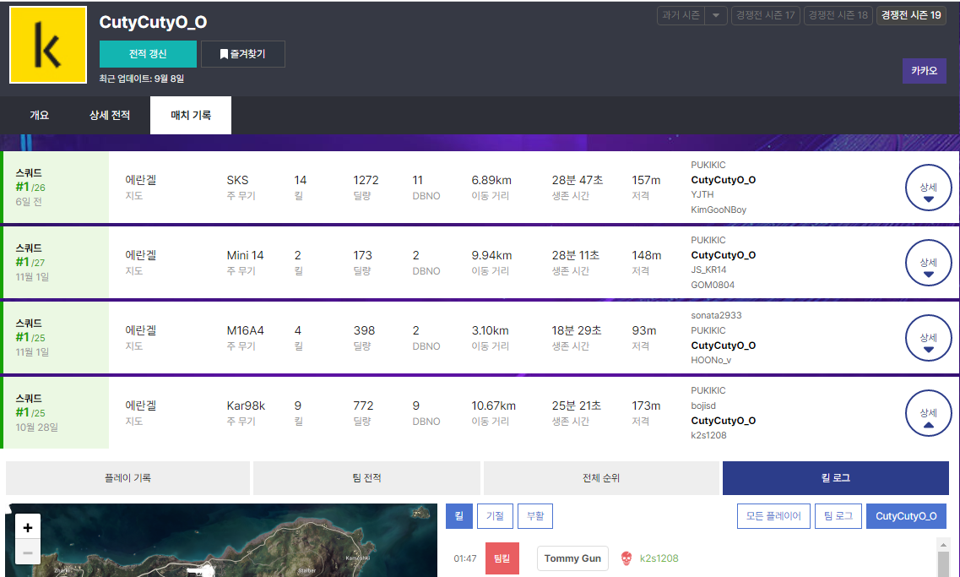Refresh stats with 전적 갱신 button

click(148, 54)
